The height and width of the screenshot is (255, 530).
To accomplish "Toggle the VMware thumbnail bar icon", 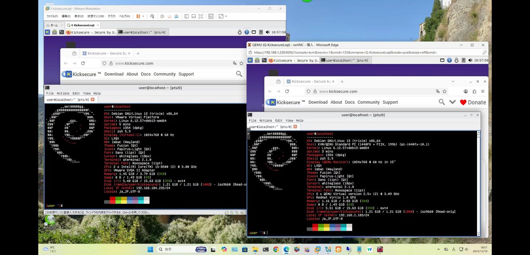I will [x=193, y=16].
